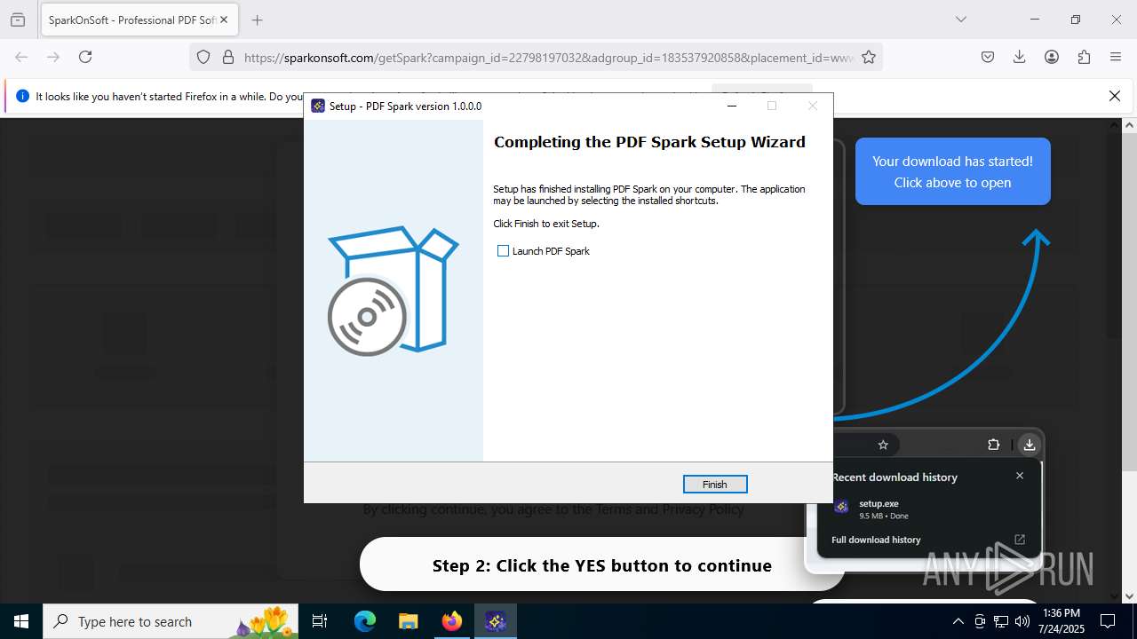Save page to Pocket
The width and height of the screenshot is (1137, 639).
tap(988, 57)
